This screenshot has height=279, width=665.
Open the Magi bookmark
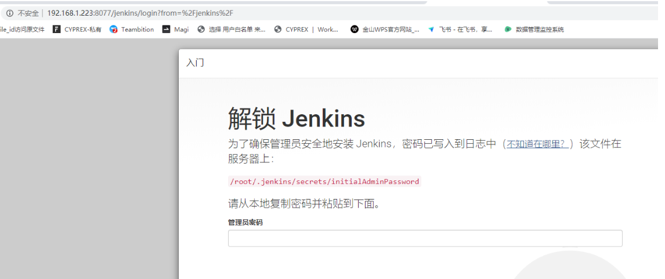click(x=176, y=29)
